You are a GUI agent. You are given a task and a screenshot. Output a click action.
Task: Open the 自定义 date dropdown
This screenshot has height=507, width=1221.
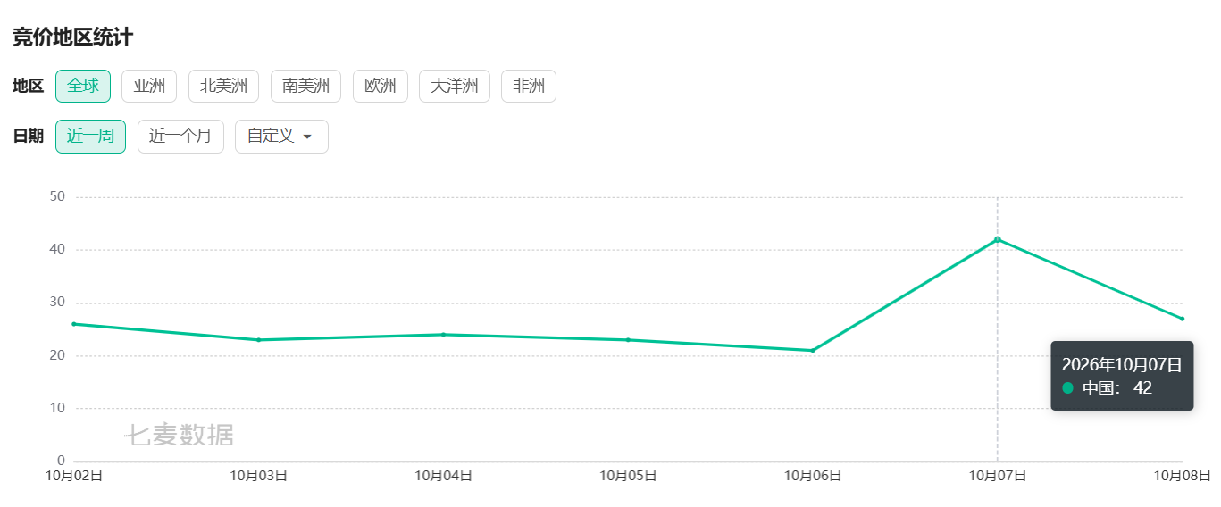tap(281, 137)
